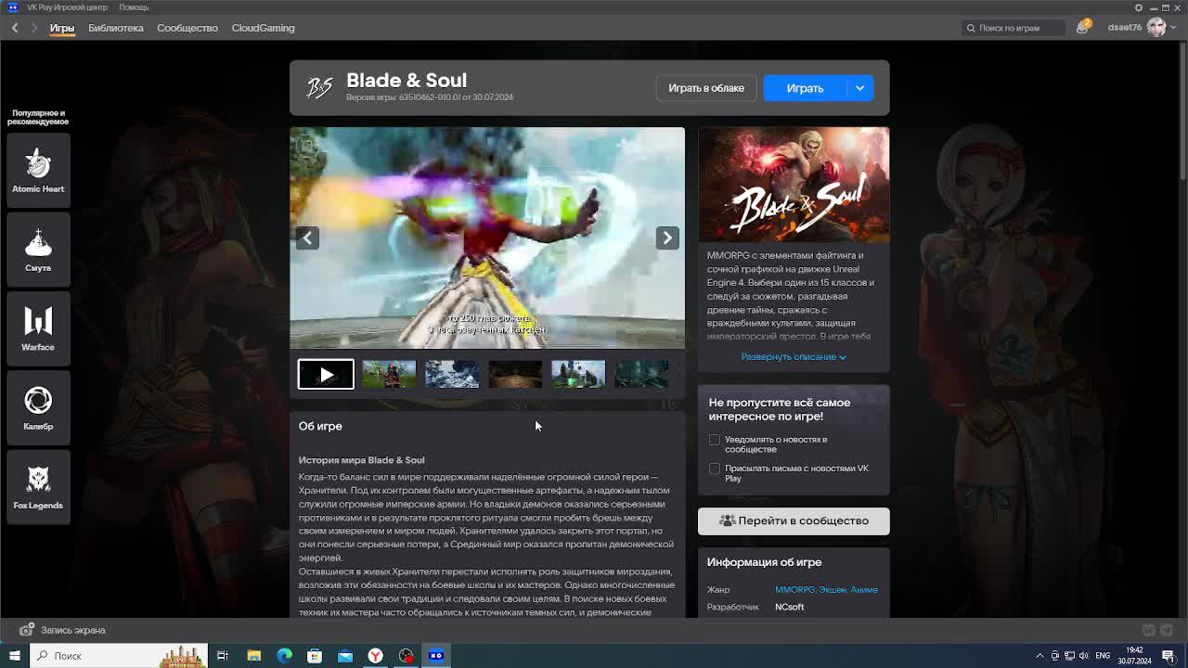Go back with the navigation arrow

click(15, 28)
